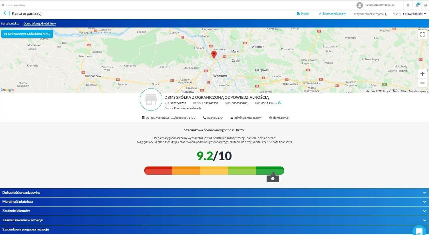The width and height of the screenshot is (429, 235).
Task: Open the home icon beside Lista projektów
Action: 3,5
